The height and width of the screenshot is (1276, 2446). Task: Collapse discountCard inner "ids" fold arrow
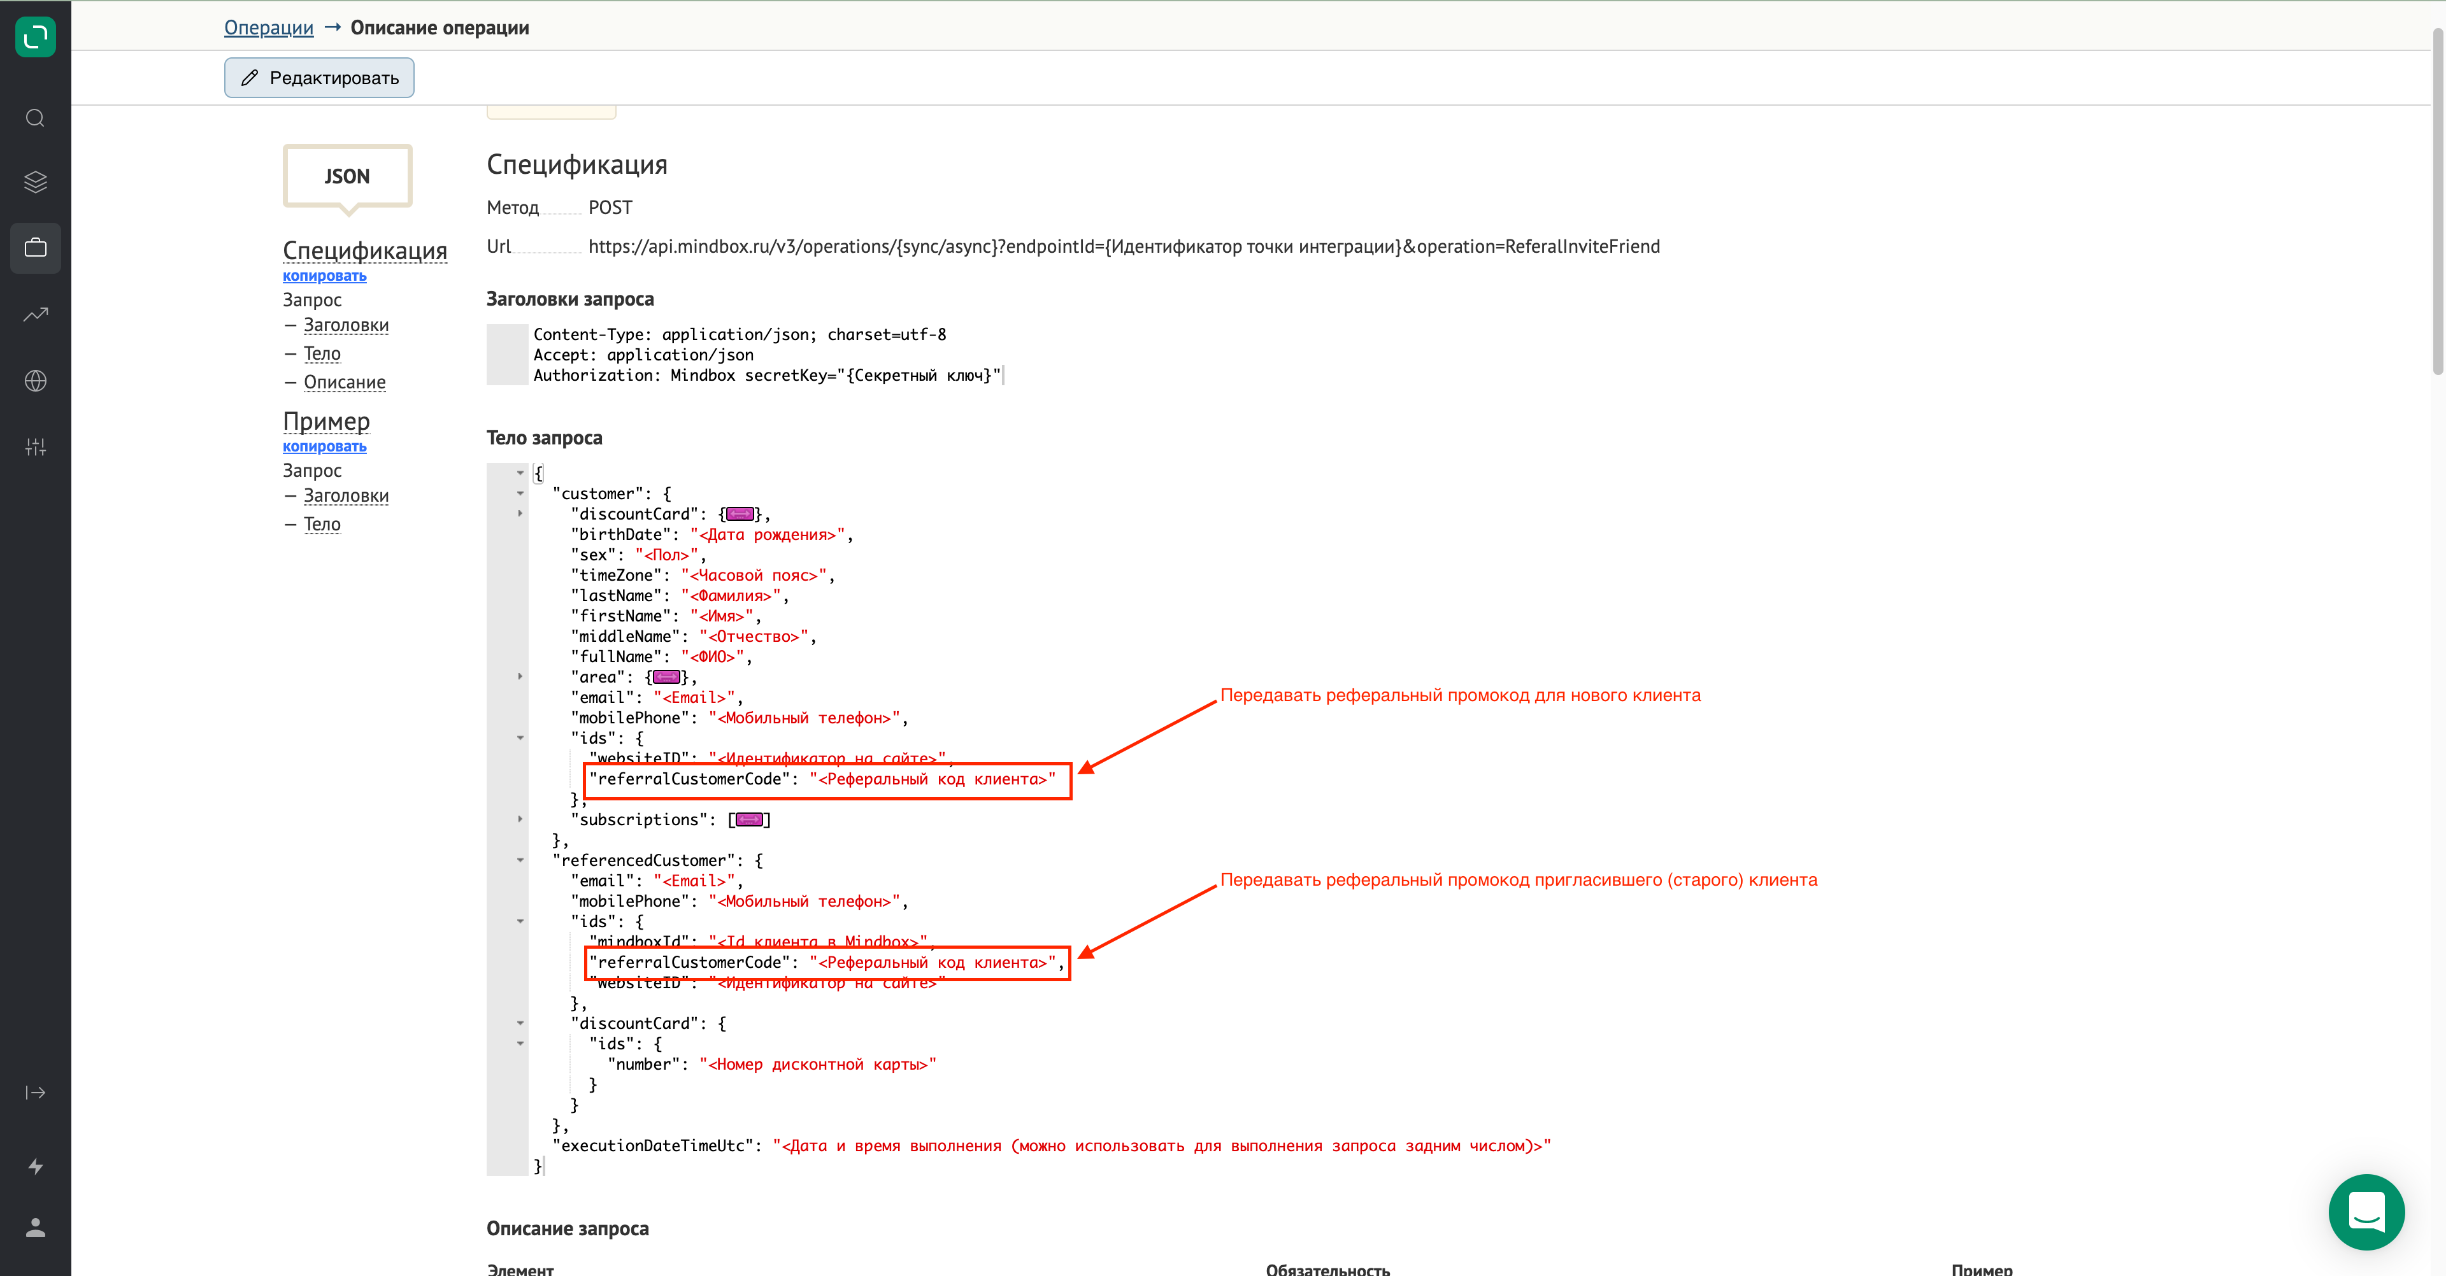tap(520, 1044)
